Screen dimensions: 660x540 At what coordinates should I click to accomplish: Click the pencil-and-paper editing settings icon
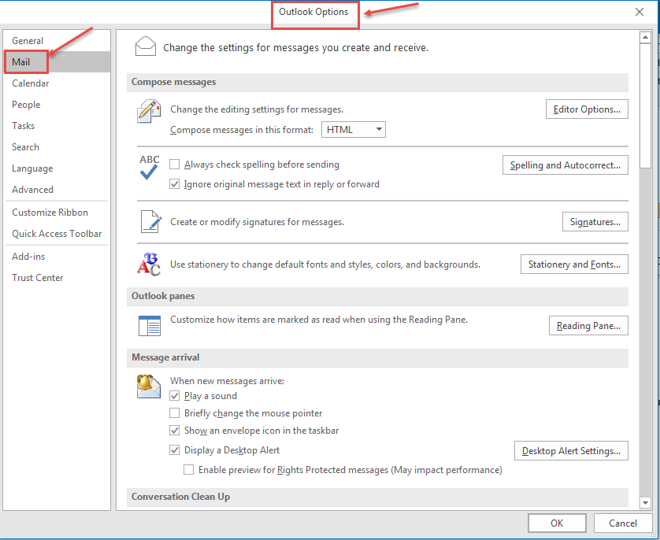coord(149,111)
